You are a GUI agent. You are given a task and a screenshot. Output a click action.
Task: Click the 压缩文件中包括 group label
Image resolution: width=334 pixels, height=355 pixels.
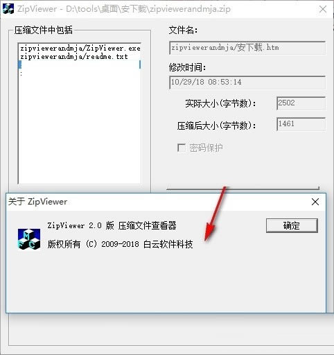click(x=44, y=30)
